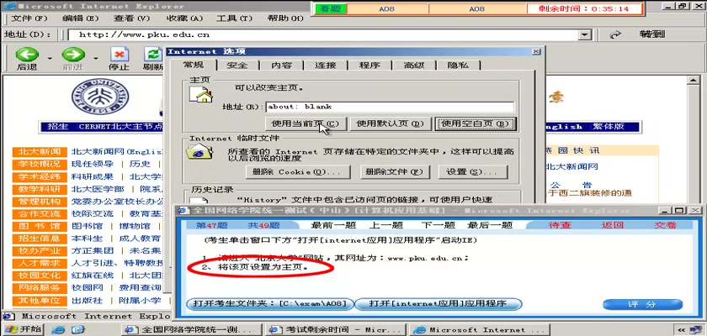
Task: Switch to the 高级 tab
Action: (x=414, y=66)
